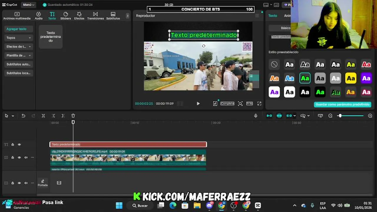Click Guardar como parámetro predefinido
This screenshot has width=377, height=212.
[342, 105]
